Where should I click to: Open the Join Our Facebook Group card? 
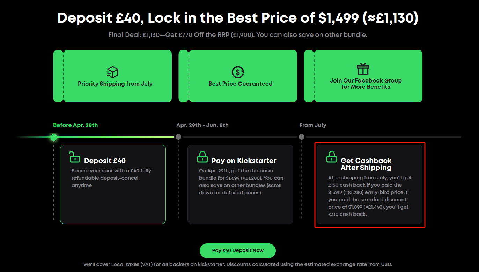click(x=363, y=76)
